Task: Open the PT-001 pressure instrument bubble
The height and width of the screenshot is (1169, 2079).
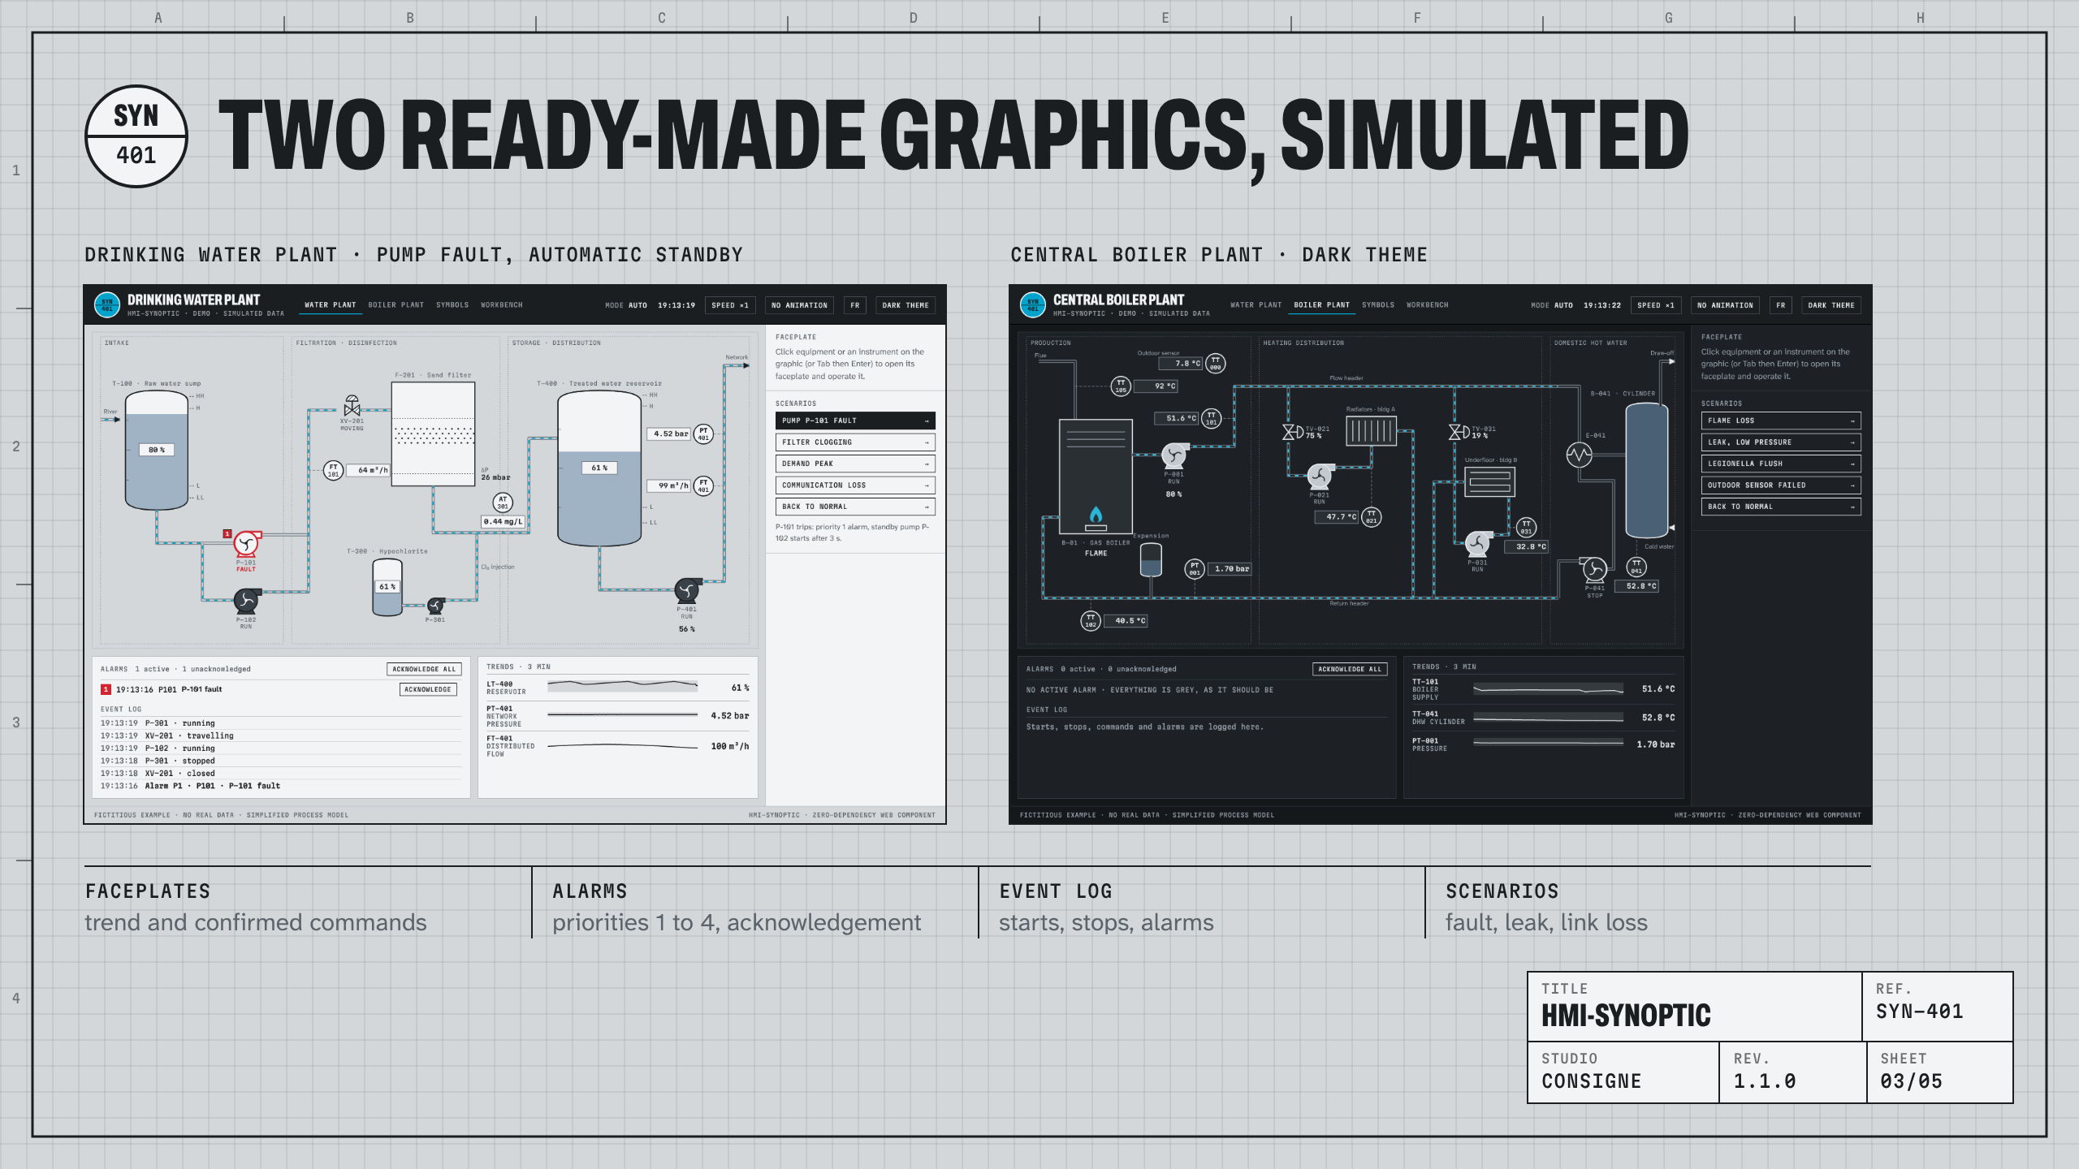Action: coord(1194,568)
